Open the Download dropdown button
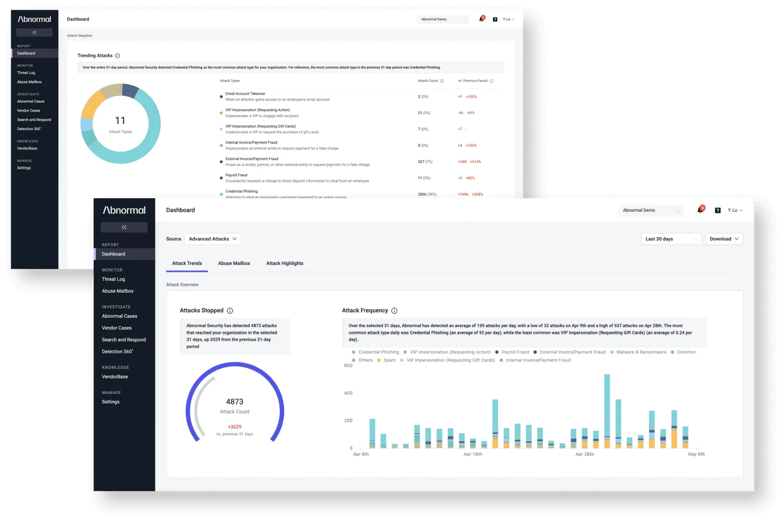This screenshot has width=783, height=521. (x=724, y=239)
